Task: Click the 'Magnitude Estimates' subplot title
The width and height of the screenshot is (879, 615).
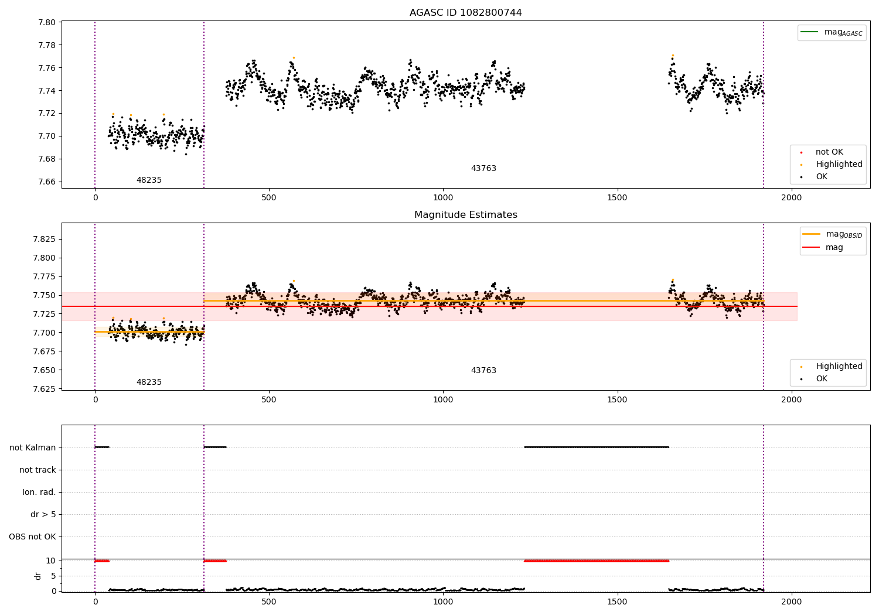Action: (465, 214)
